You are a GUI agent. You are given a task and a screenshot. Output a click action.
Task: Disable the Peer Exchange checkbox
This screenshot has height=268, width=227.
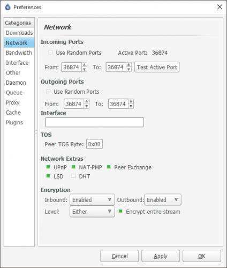pos(109,167)
